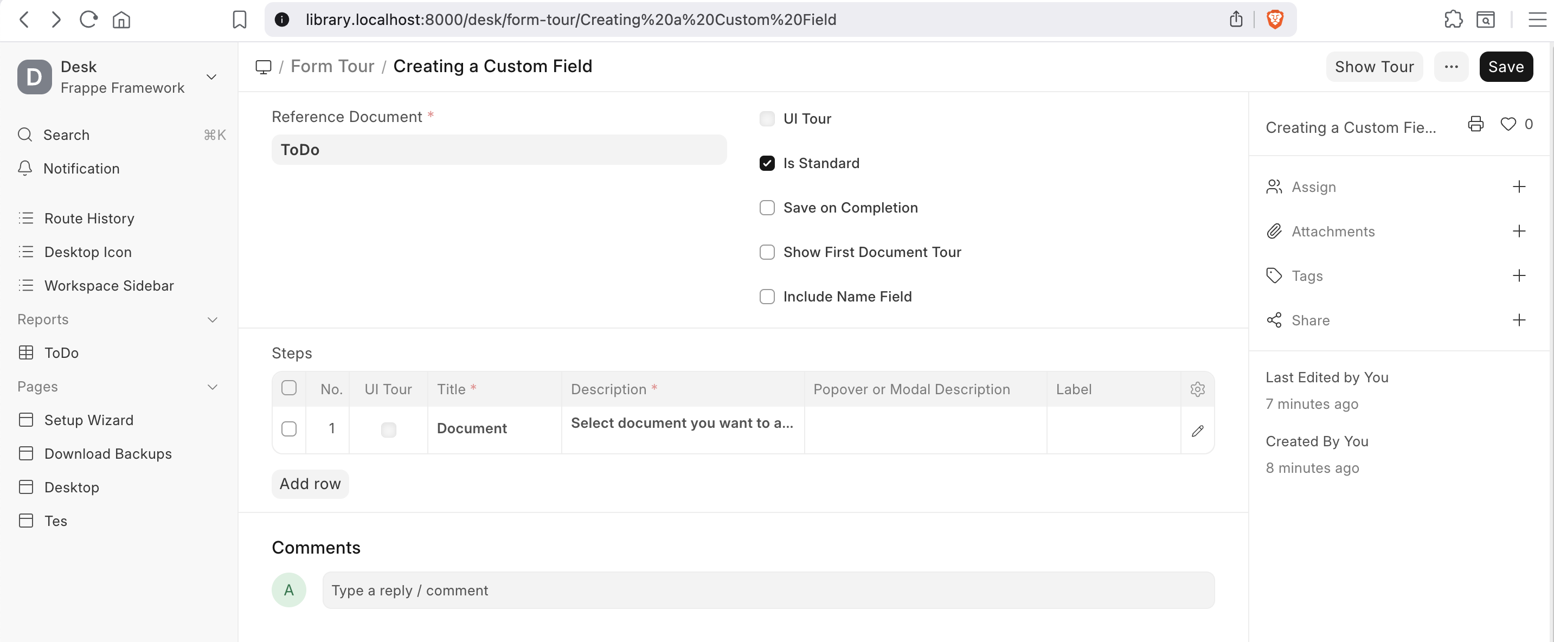Open Route History in sidebar
Viewport: 1554px width, 642px height.
click(89, 219)
